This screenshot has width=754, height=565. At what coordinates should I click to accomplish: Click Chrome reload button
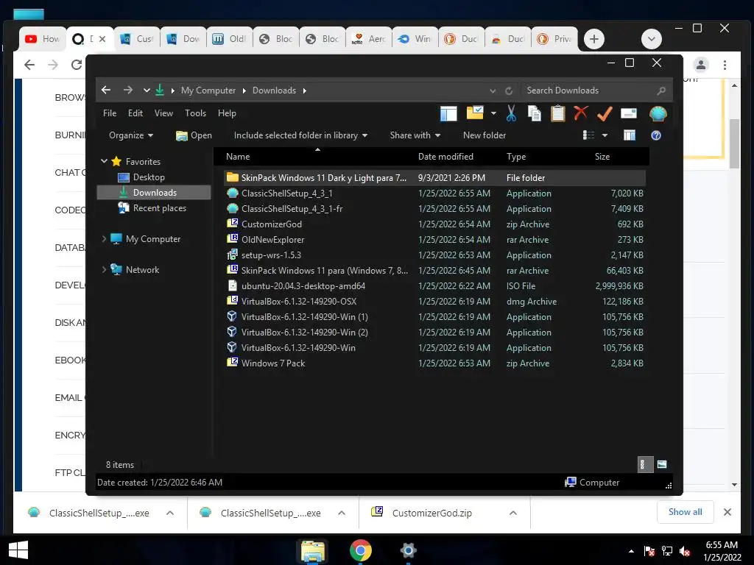pos(76,65)
